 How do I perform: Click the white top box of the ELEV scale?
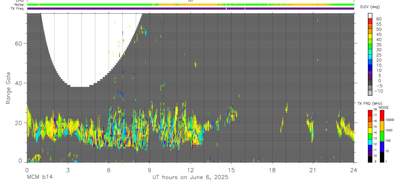[x=370, y=16]
